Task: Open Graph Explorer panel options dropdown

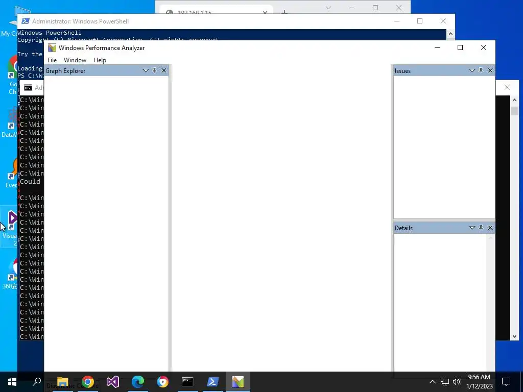Action: tap(146, 70)
